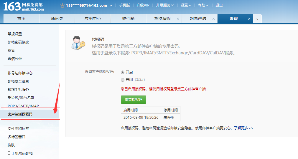Click the 重置授权码 button
The image size is (298, 159).
pyautogui.click(x=134, y=100)
